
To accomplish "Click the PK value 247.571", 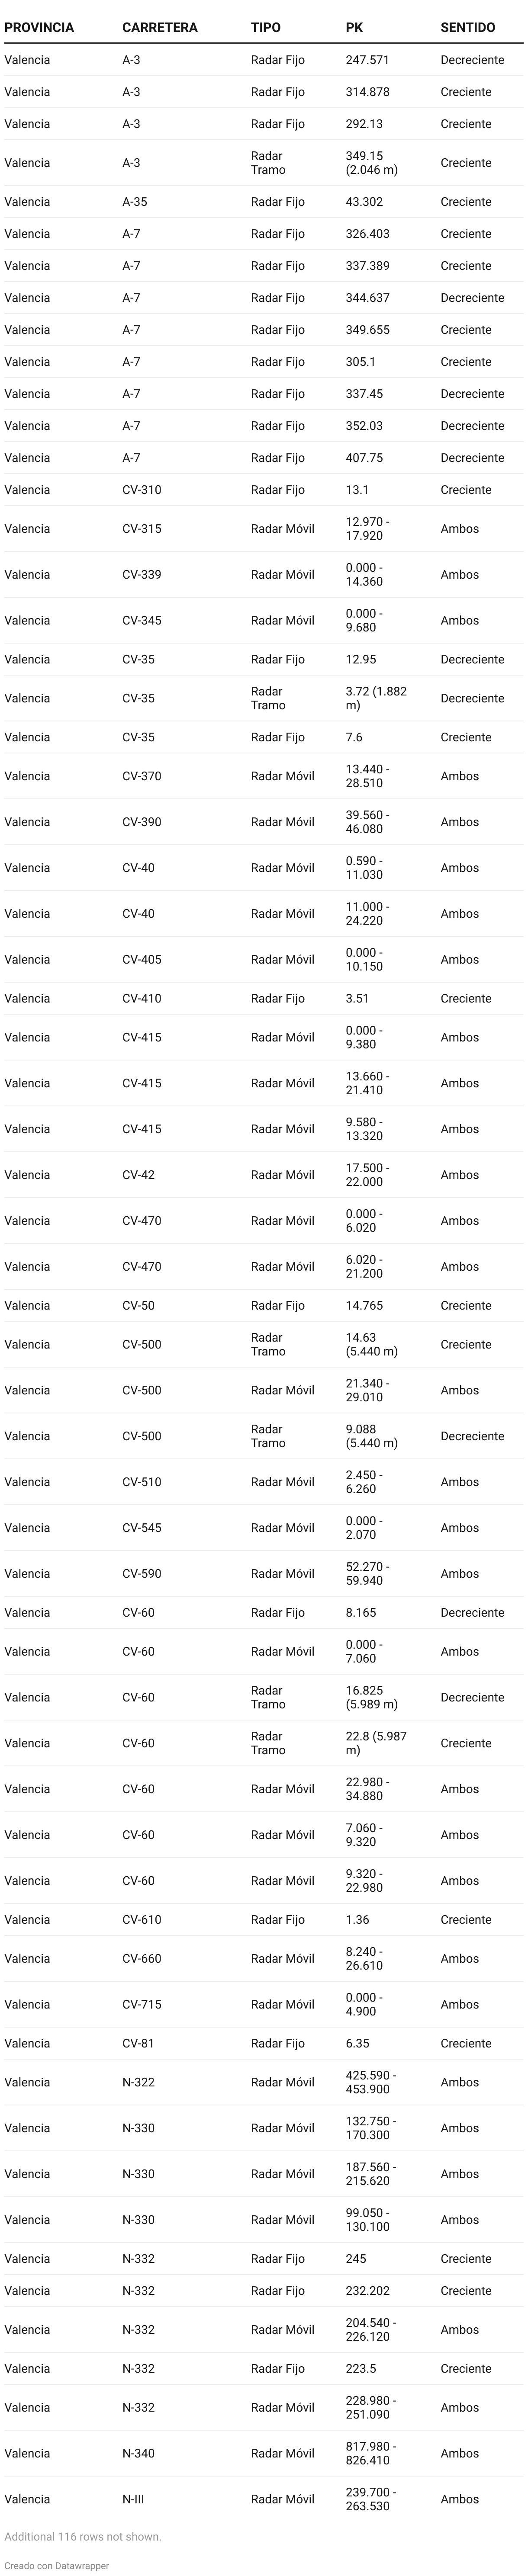I will 368,60.
